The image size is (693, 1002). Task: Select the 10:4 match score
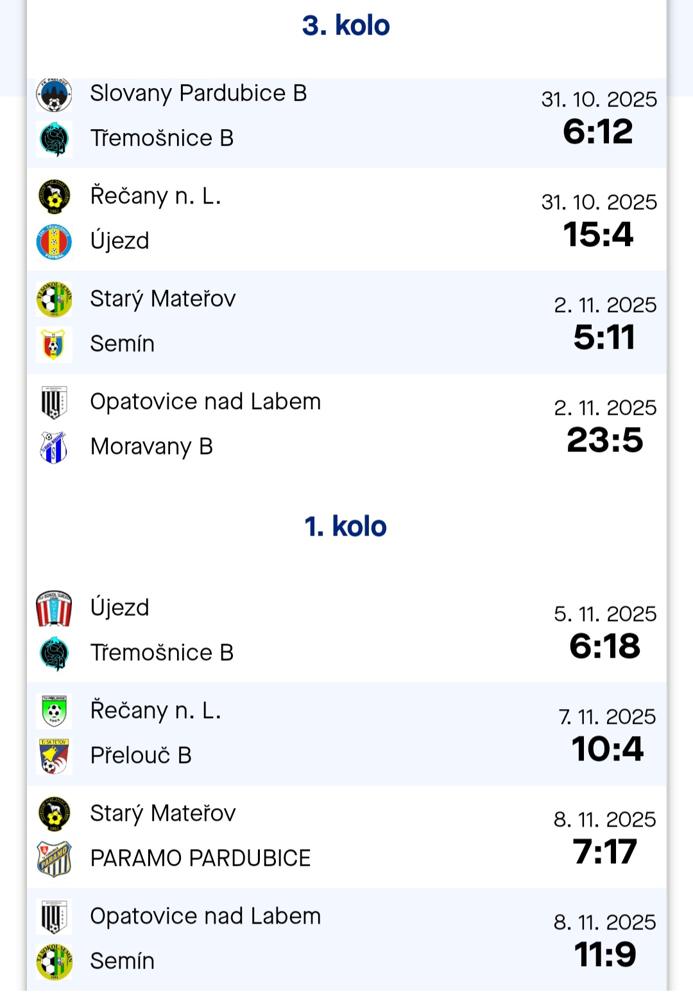607,750
